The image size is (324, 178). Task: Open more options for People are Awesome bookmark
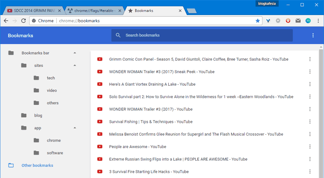[310, 146]
